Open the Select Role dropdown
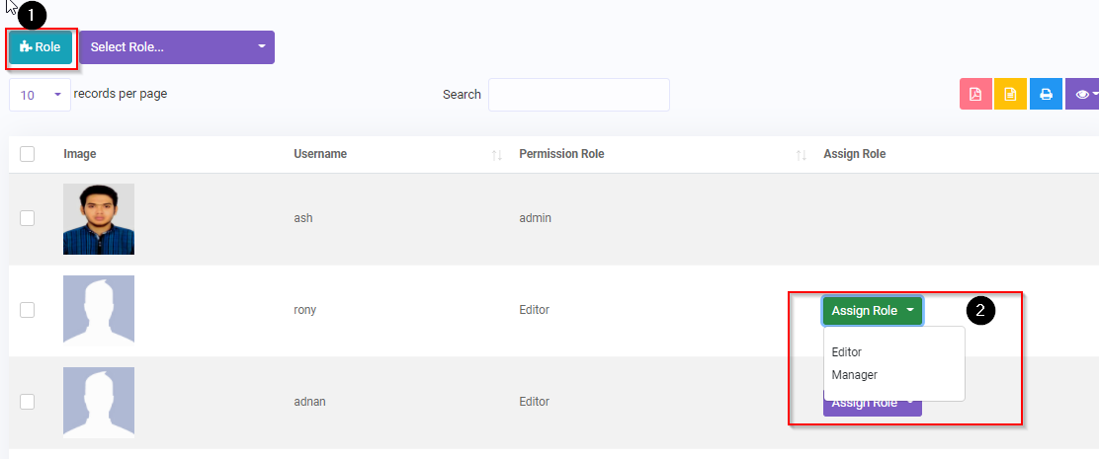Image resolution: width=1099 pixels, height=459 pixels. tap(177, 47)
